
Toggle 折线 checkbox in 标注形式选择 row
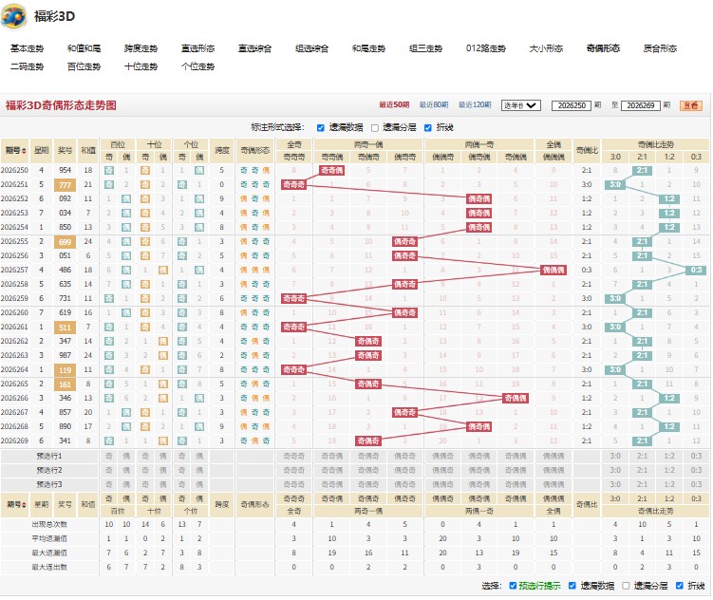[428, 128]
